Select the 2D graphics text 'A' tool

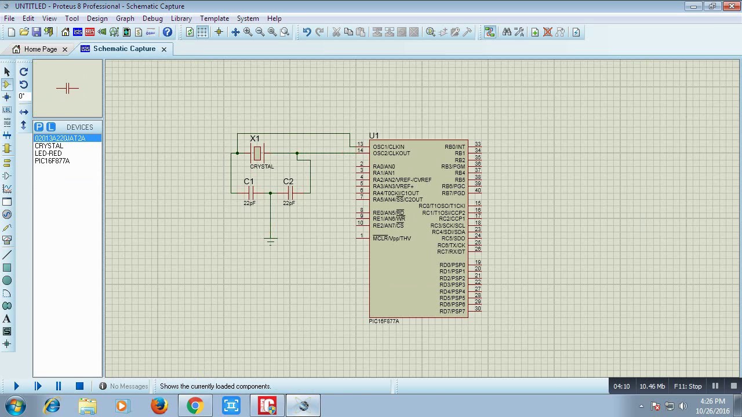tap(7, 319)
